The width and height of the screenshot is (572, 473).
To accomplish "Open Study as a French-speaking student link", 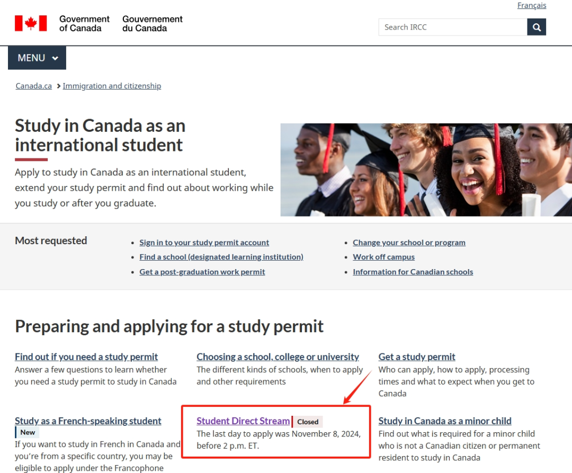I will (88, 421).
